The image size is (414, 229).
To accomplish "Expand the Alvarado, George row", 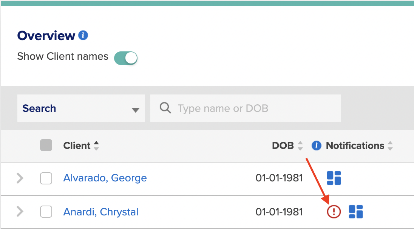I will click(20, 178).
